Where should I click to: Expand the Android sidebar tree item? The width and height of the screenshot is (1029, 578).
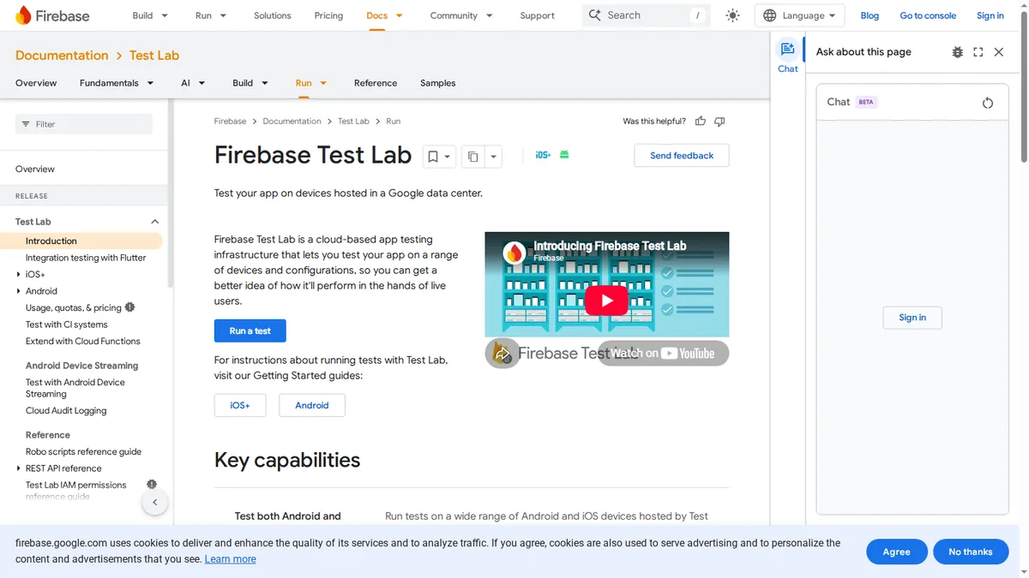coord(18,291)
